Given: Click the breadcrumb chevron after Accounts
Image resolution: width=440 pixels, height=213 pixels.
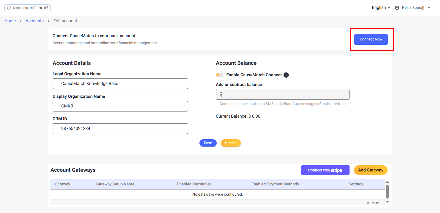Looking at the screenshot, I should 49,21.
